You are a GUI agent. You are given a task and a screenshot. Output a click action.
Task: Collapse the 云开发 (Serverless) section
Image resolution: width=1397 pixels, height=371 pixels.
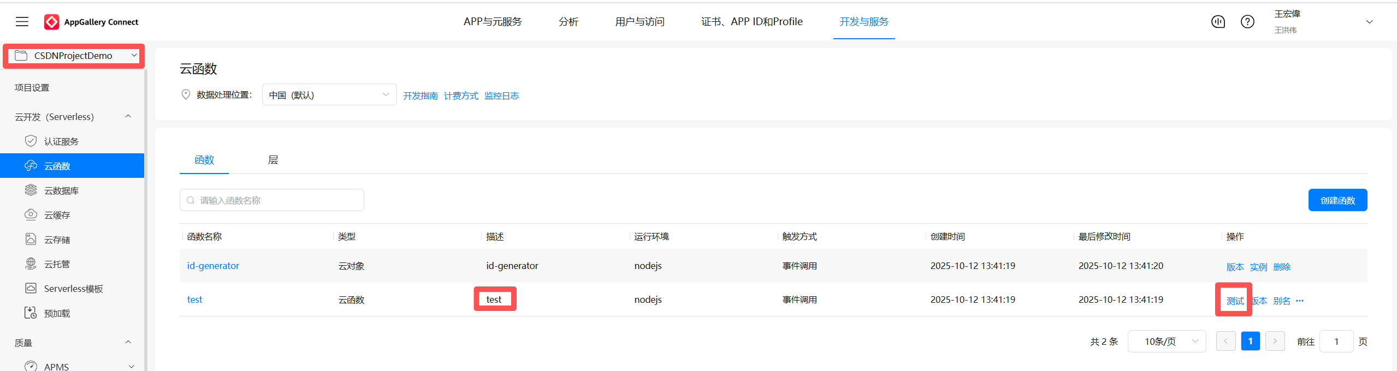click(128, 116)
